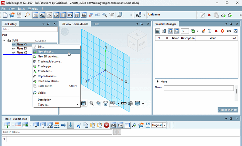Toggle the XYZ axes display button
The image size is (242, 146).
56,15
